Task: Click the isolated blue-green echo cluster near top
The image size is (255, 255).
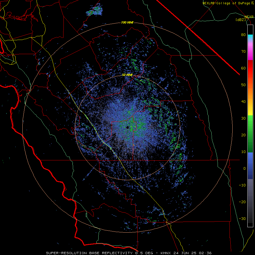Action: tap(94, 10)
